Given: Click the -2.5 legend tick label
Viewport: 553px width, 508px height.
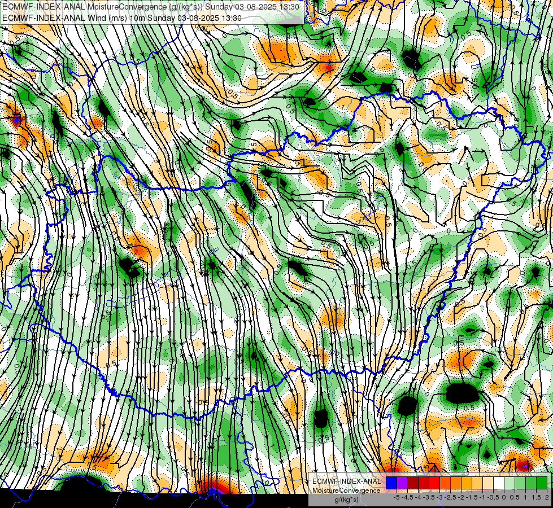Looking at the screenshot, I should (450, 497).
